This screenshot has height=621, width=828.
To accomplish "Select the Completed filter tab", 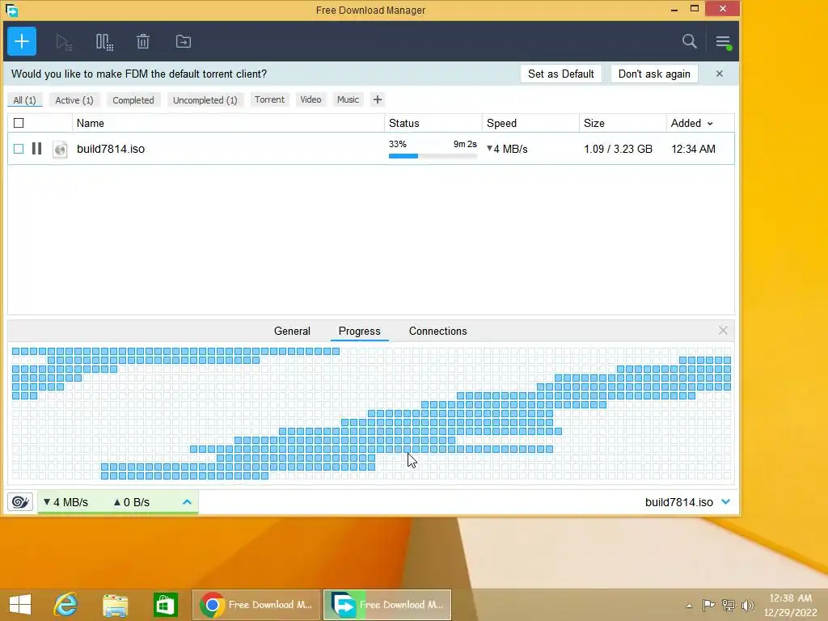I will click(x=133, y=99).
